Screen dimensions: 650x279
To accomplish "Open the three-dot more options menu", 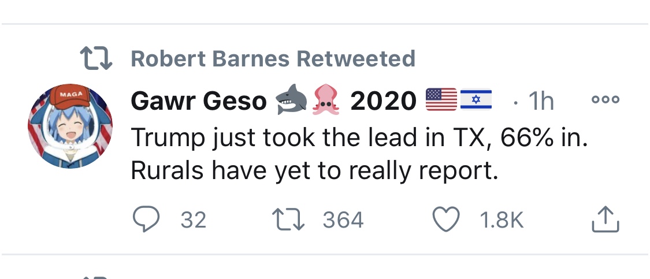I will (x=606, y=99).
